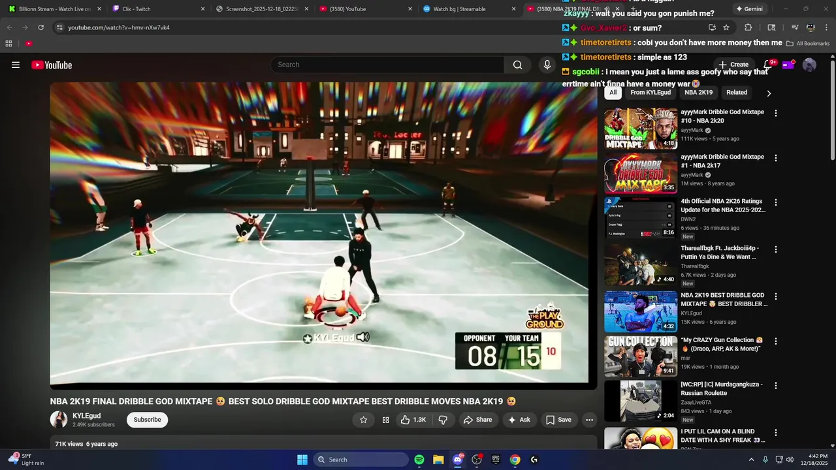
Task: Open weather widget showing 51°F Light rain
Action: 25,460
